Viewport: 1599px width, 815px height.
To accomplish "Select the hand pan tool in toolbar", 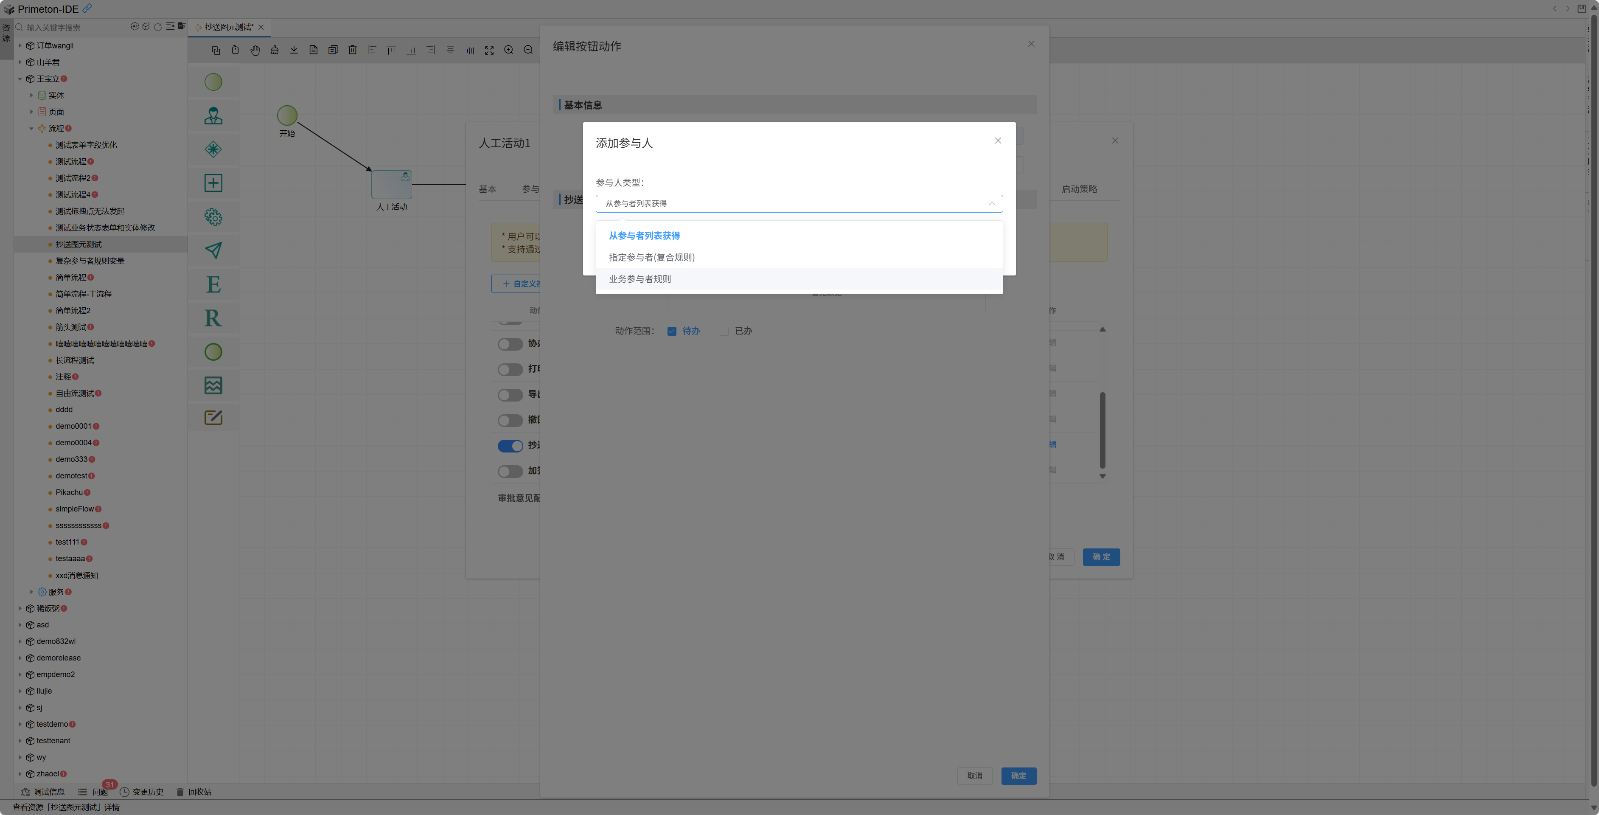I will click(x=255, y=50).
